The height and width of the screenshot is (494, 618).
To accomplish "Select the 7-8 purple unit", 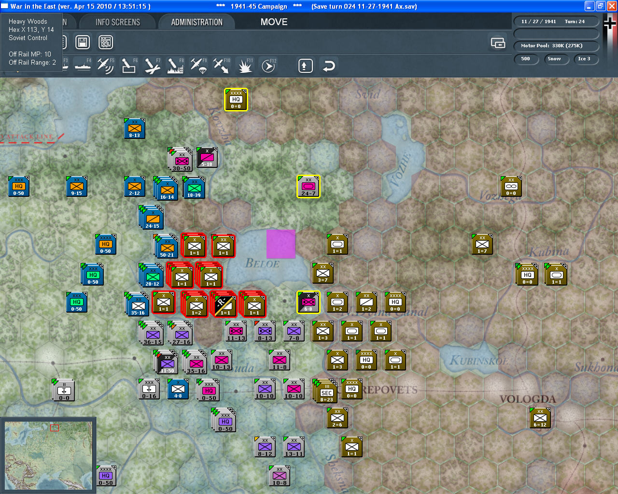I will (294, 331).
